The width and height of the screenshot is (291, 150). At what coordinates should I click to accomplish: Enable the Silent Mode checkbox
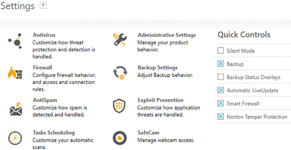(220, 51)
